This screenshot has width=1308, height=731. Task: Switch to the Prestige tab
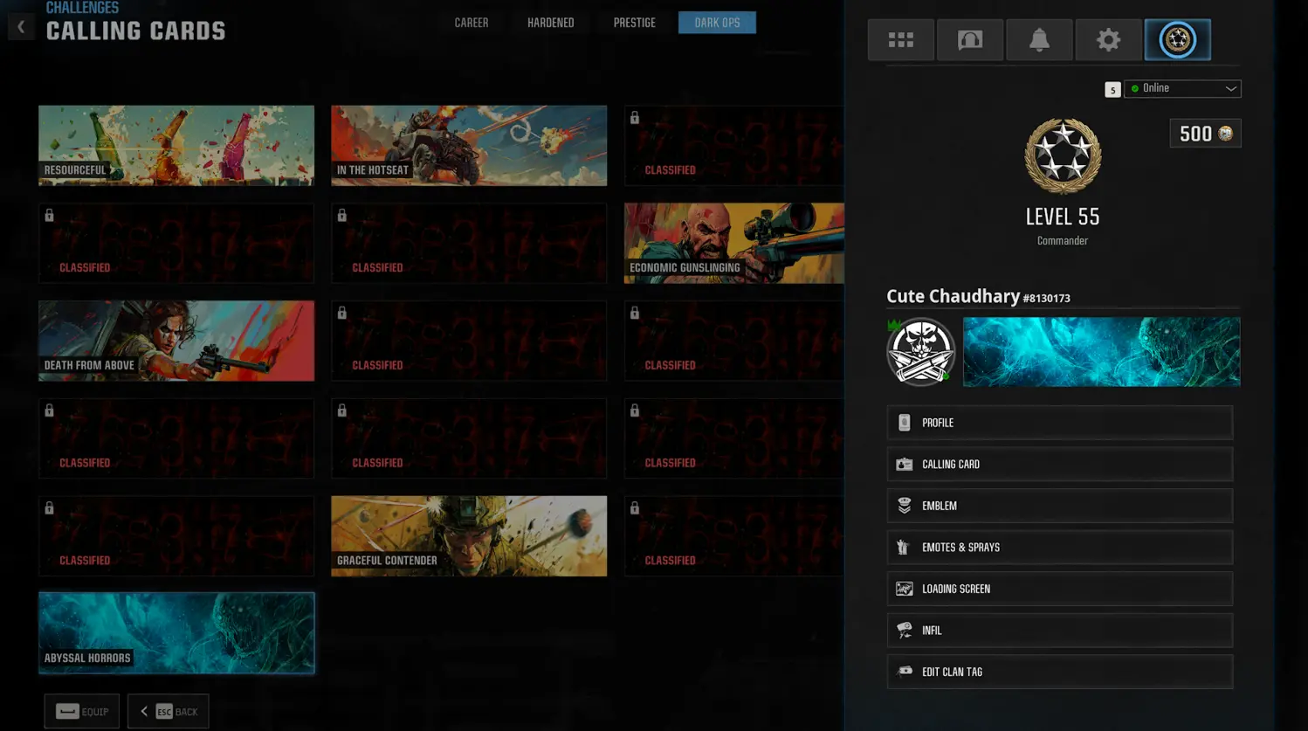pos(634,23)
